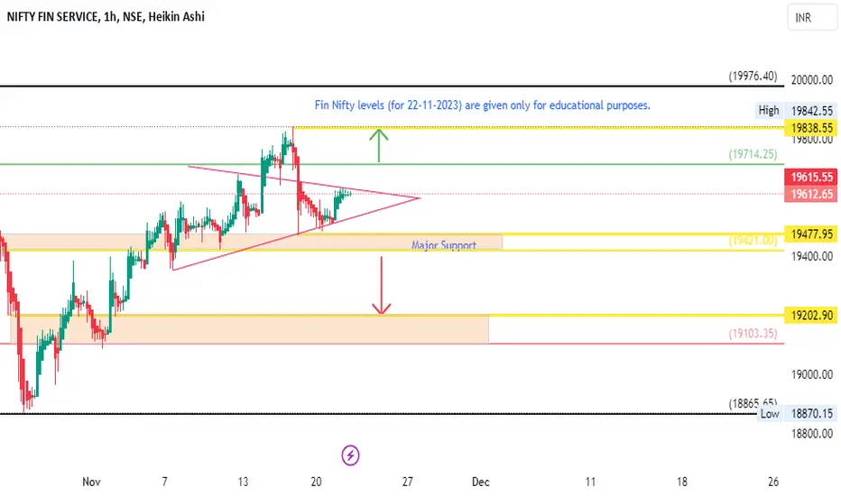Click the 27 date on time axis

(407, 482)
